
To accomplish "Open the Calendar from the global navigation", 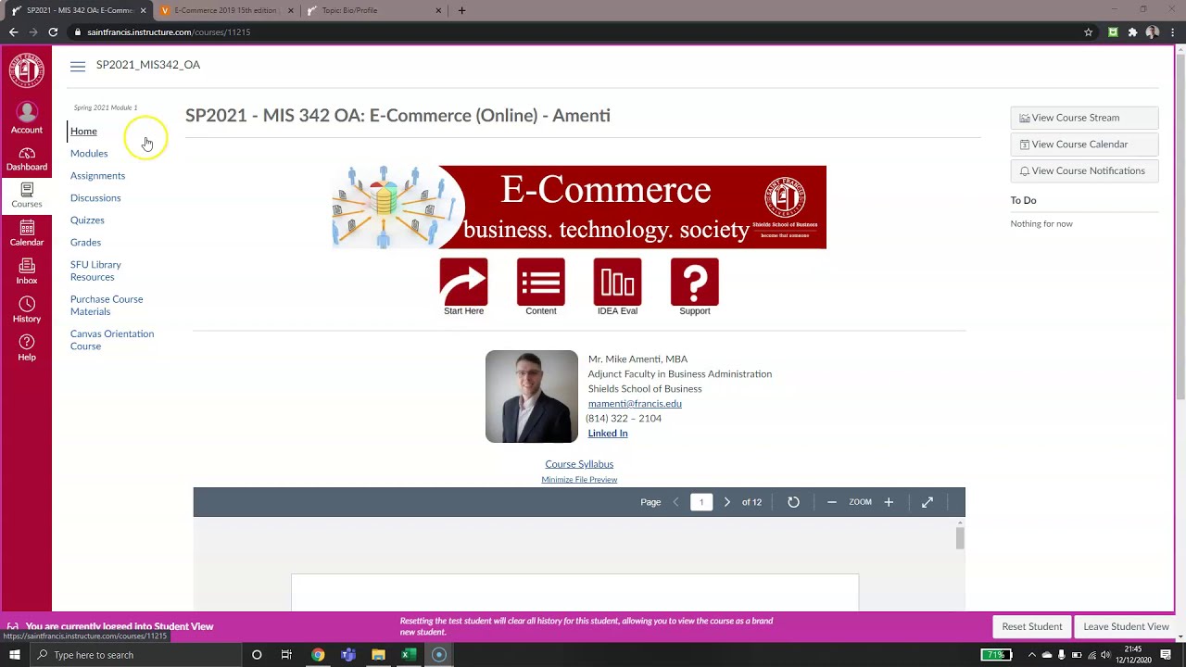I will [26, 233].
